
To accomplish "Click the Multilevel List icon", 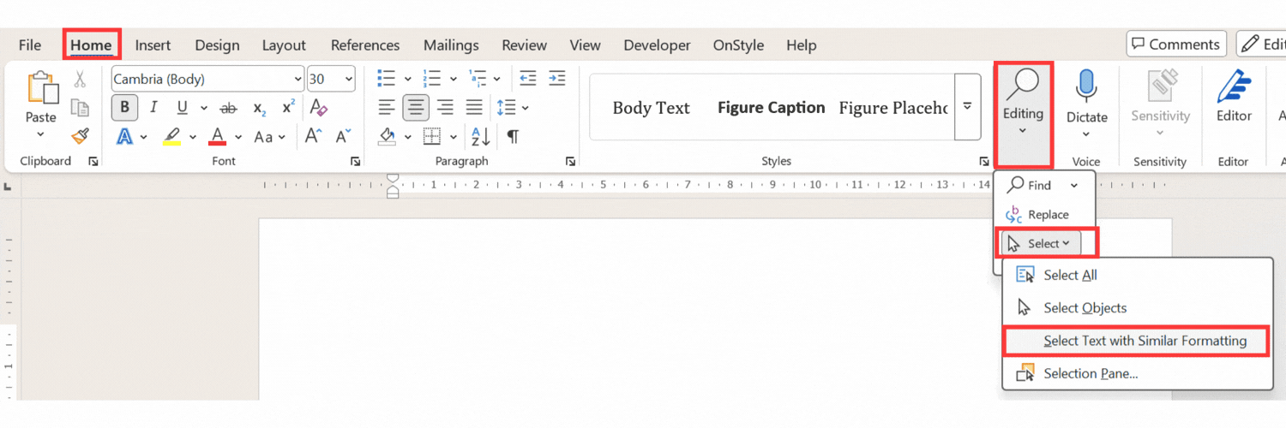I will pyautogui.click(x=479, y=79).
